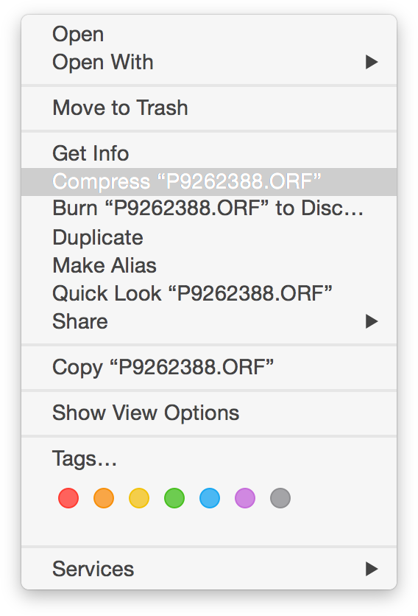This screenshot has height=616, width=418.
Task: Compress the P9262388.ORF file
Action: (x=209, y=181)
